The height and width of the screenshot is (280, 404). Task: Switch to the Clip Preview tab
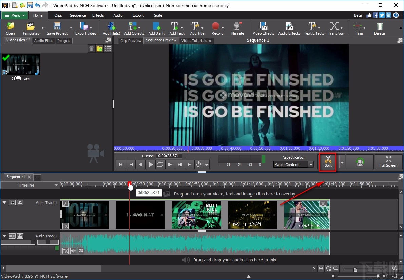click(130, 40)
